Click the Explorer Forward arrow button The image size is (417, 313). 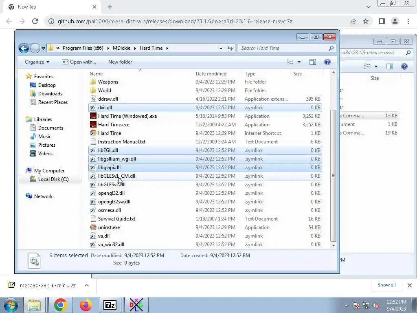tap(35, 48)
